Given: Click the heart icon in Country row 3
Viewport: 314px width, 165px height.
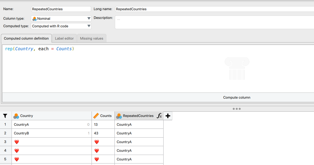Looking at the screenshot, I should point(17,142).
